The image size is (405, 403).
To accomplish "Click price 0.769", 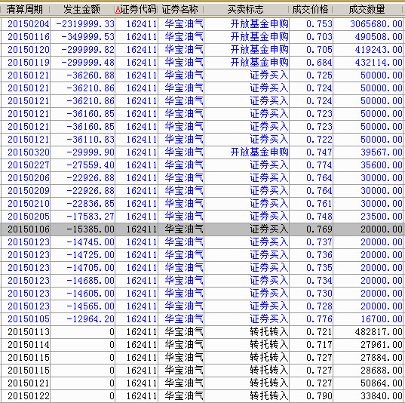I will [319, 229].
